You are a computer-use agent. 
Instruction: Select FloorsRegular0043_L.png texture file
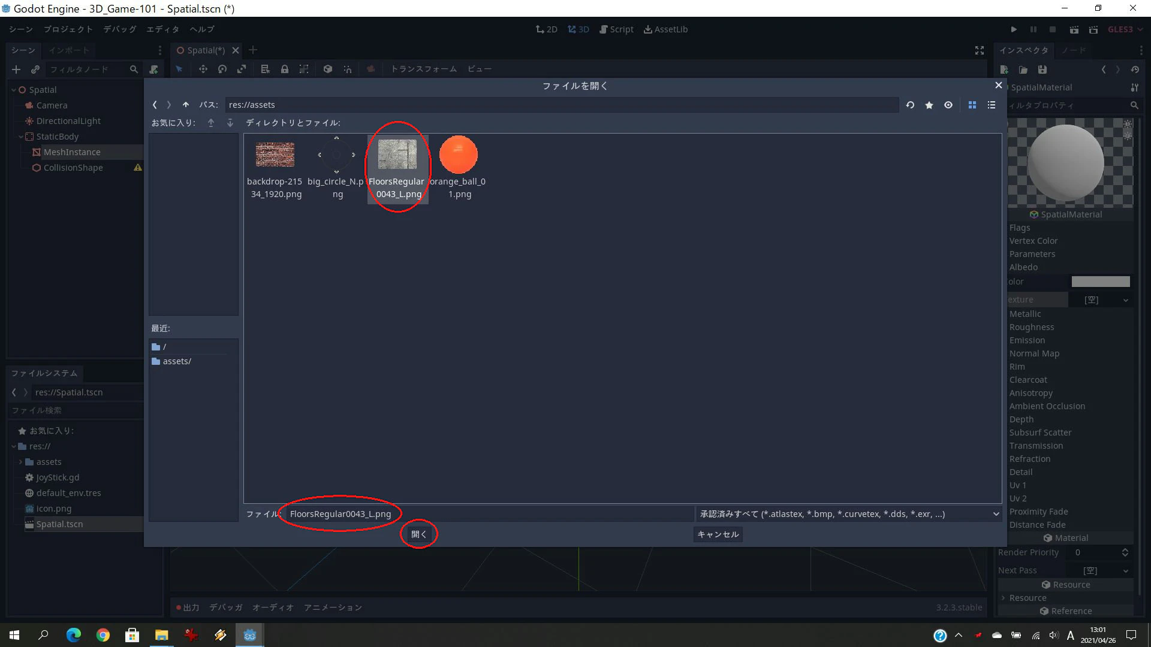[x=397, y=169]
